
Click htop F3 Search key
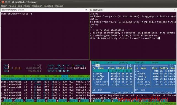point(28,101)
